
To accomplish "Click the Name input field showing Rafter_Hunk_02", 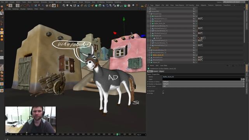I will 203,77.
